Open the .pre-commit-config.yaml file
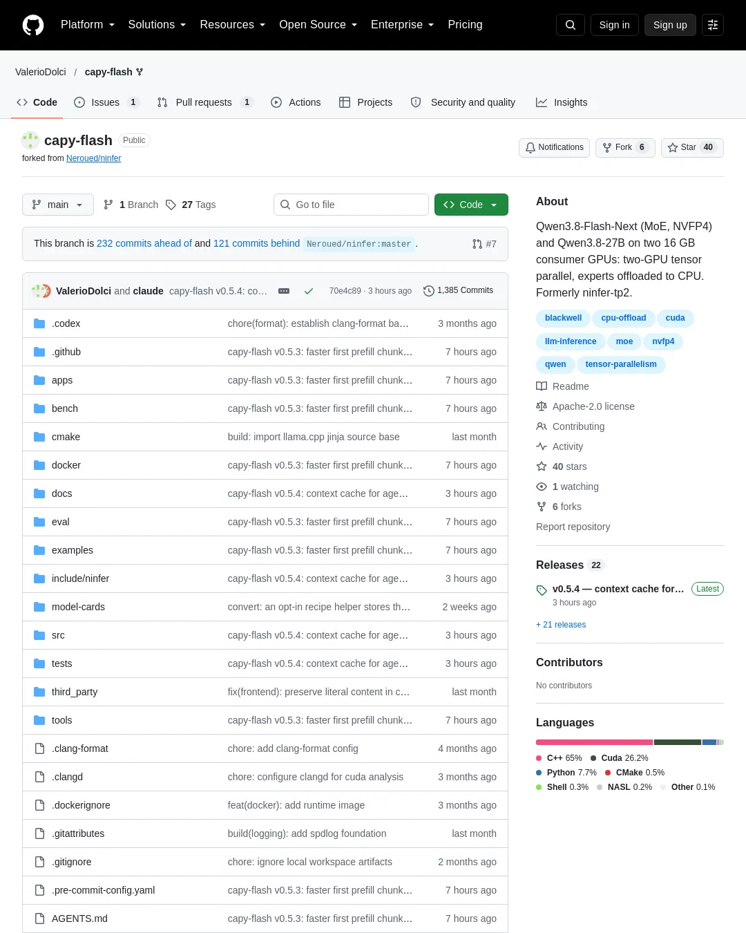This screenshot has height=933, width=746. tap(104, 890)
